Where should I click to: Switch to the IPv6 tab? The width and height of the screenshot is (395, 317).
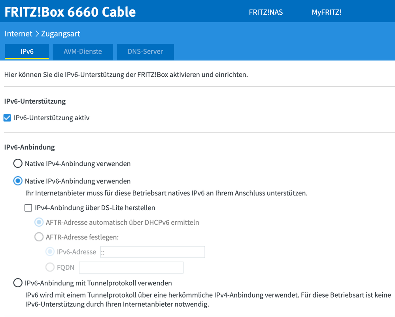coord(27,52)
